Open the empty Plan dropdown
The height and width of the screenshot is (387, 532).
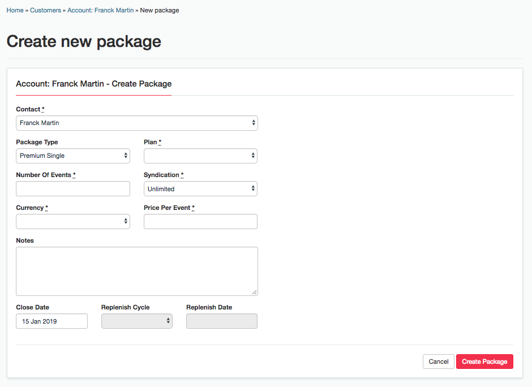[x=200, y=156]
